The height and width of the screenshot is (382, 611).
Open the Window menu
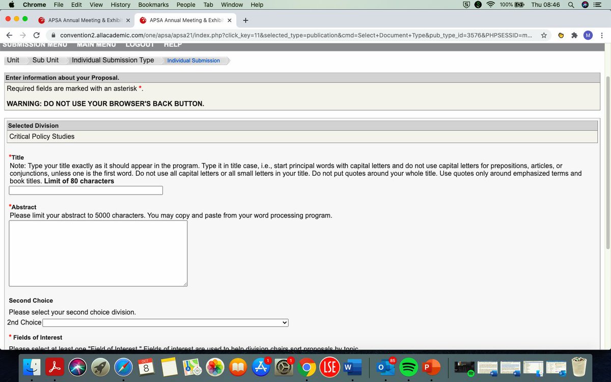click(232, 5)
